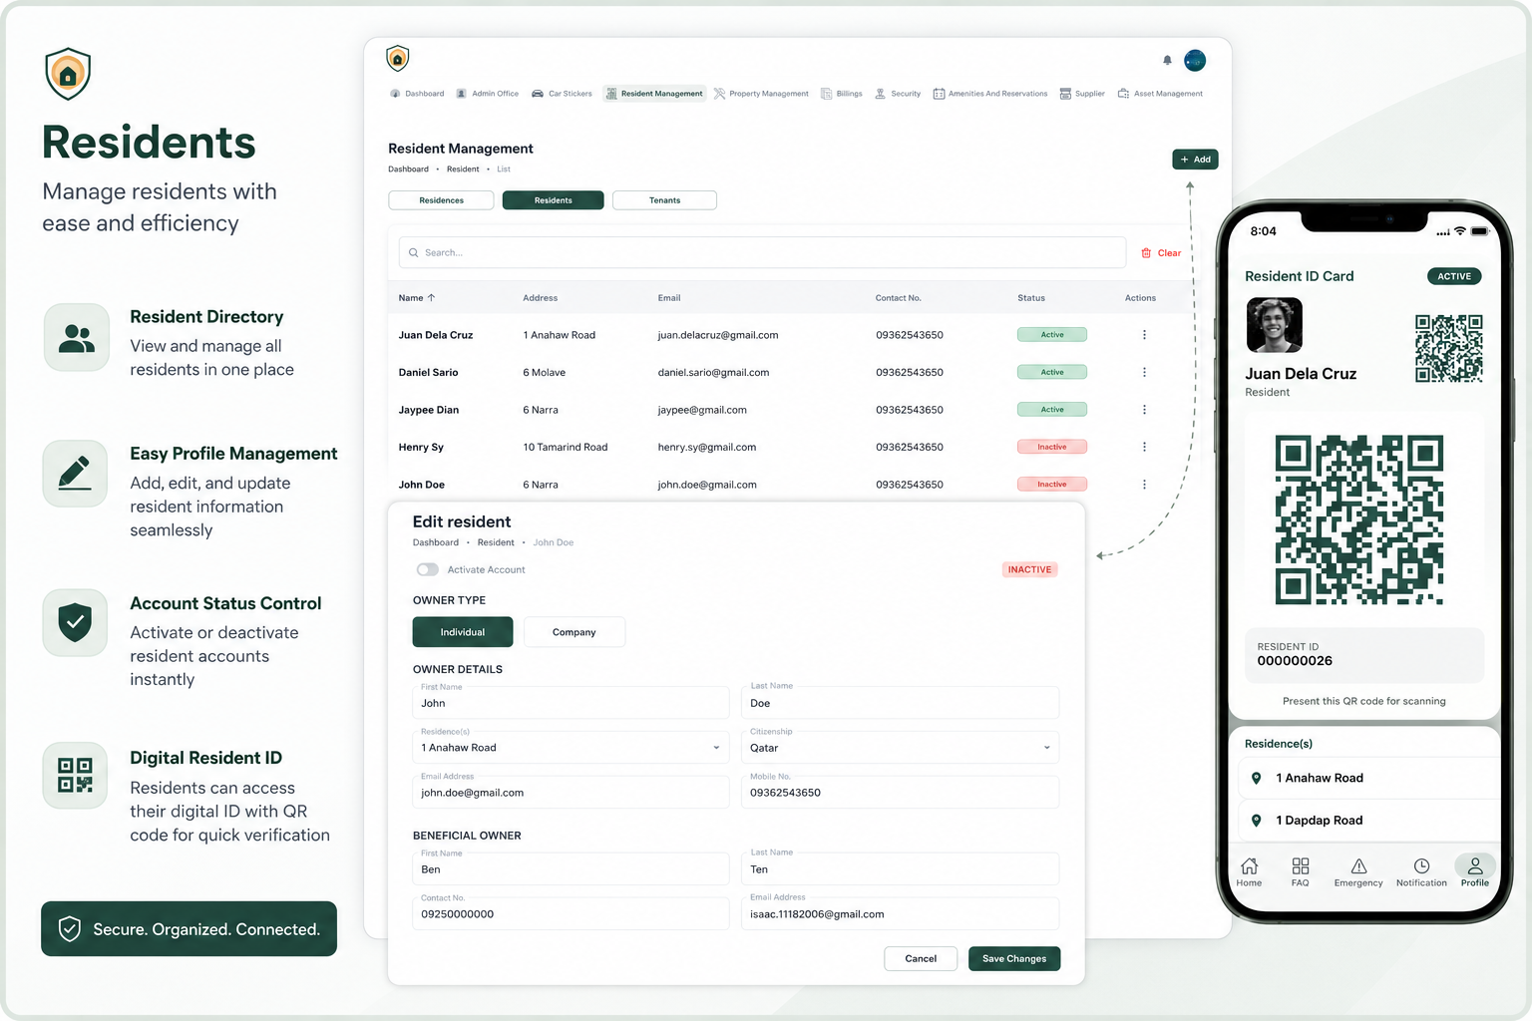Viewport: 1532px width, 1021px height.
Task: Open FAQ tab in phone app
Action: 1301,872
